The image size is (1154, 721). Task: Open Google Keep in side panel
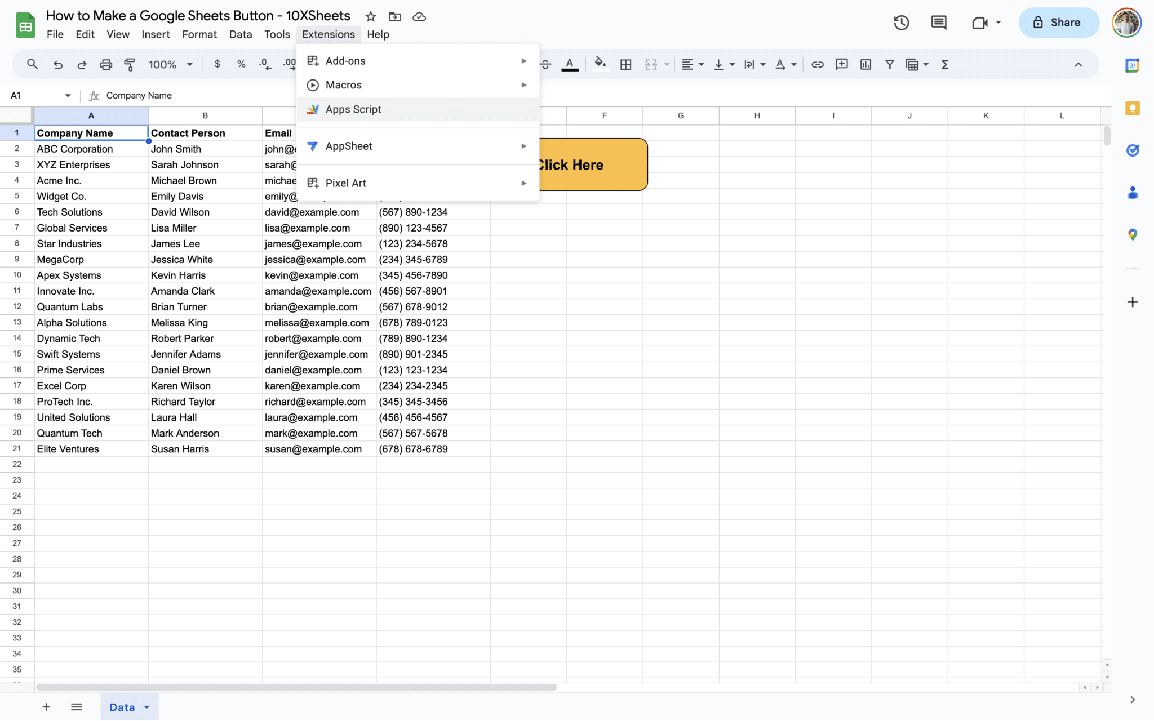tap(1132, 108)
